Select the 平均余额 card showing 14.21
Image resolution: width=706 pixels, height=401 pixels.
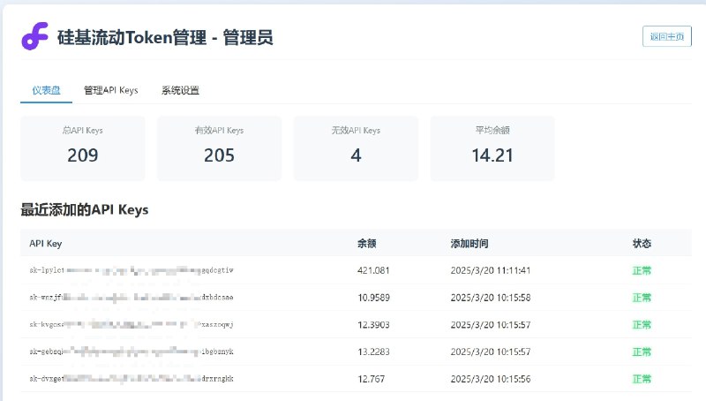pos(492,148)
